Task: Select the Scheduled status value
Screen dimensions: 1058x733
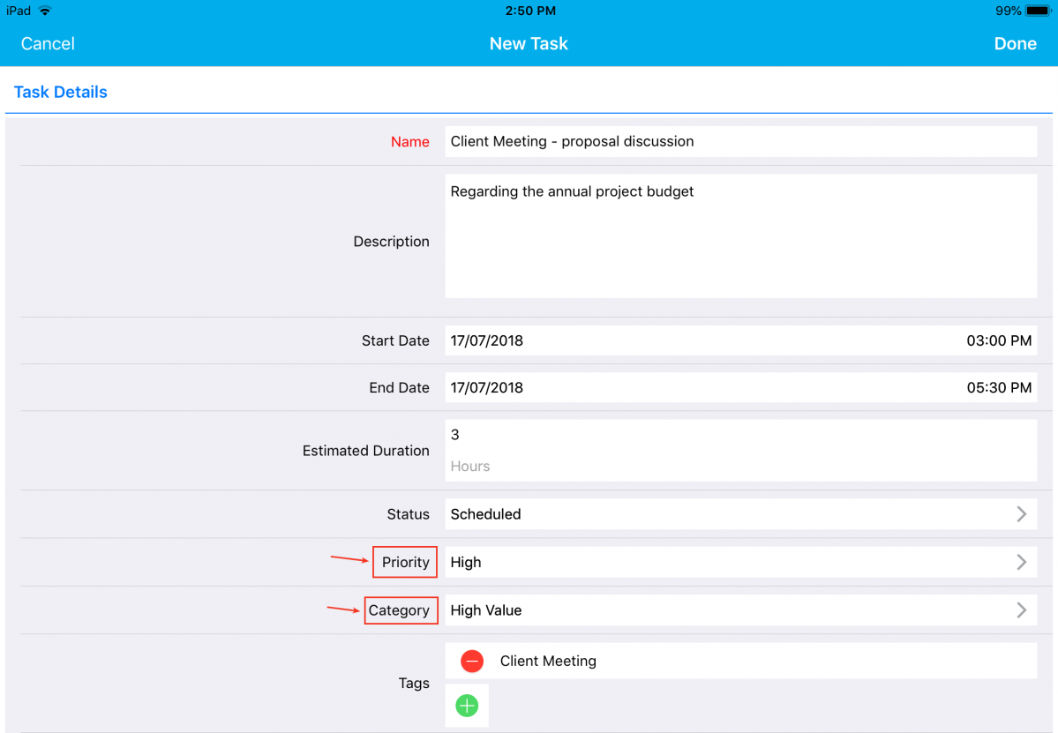Action: (486, 514)
